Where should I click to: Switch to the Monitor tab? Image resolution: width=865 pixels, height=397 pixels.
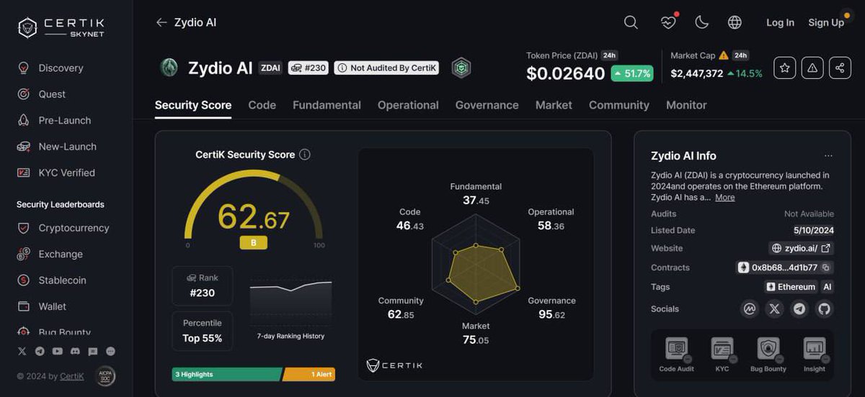686,105
